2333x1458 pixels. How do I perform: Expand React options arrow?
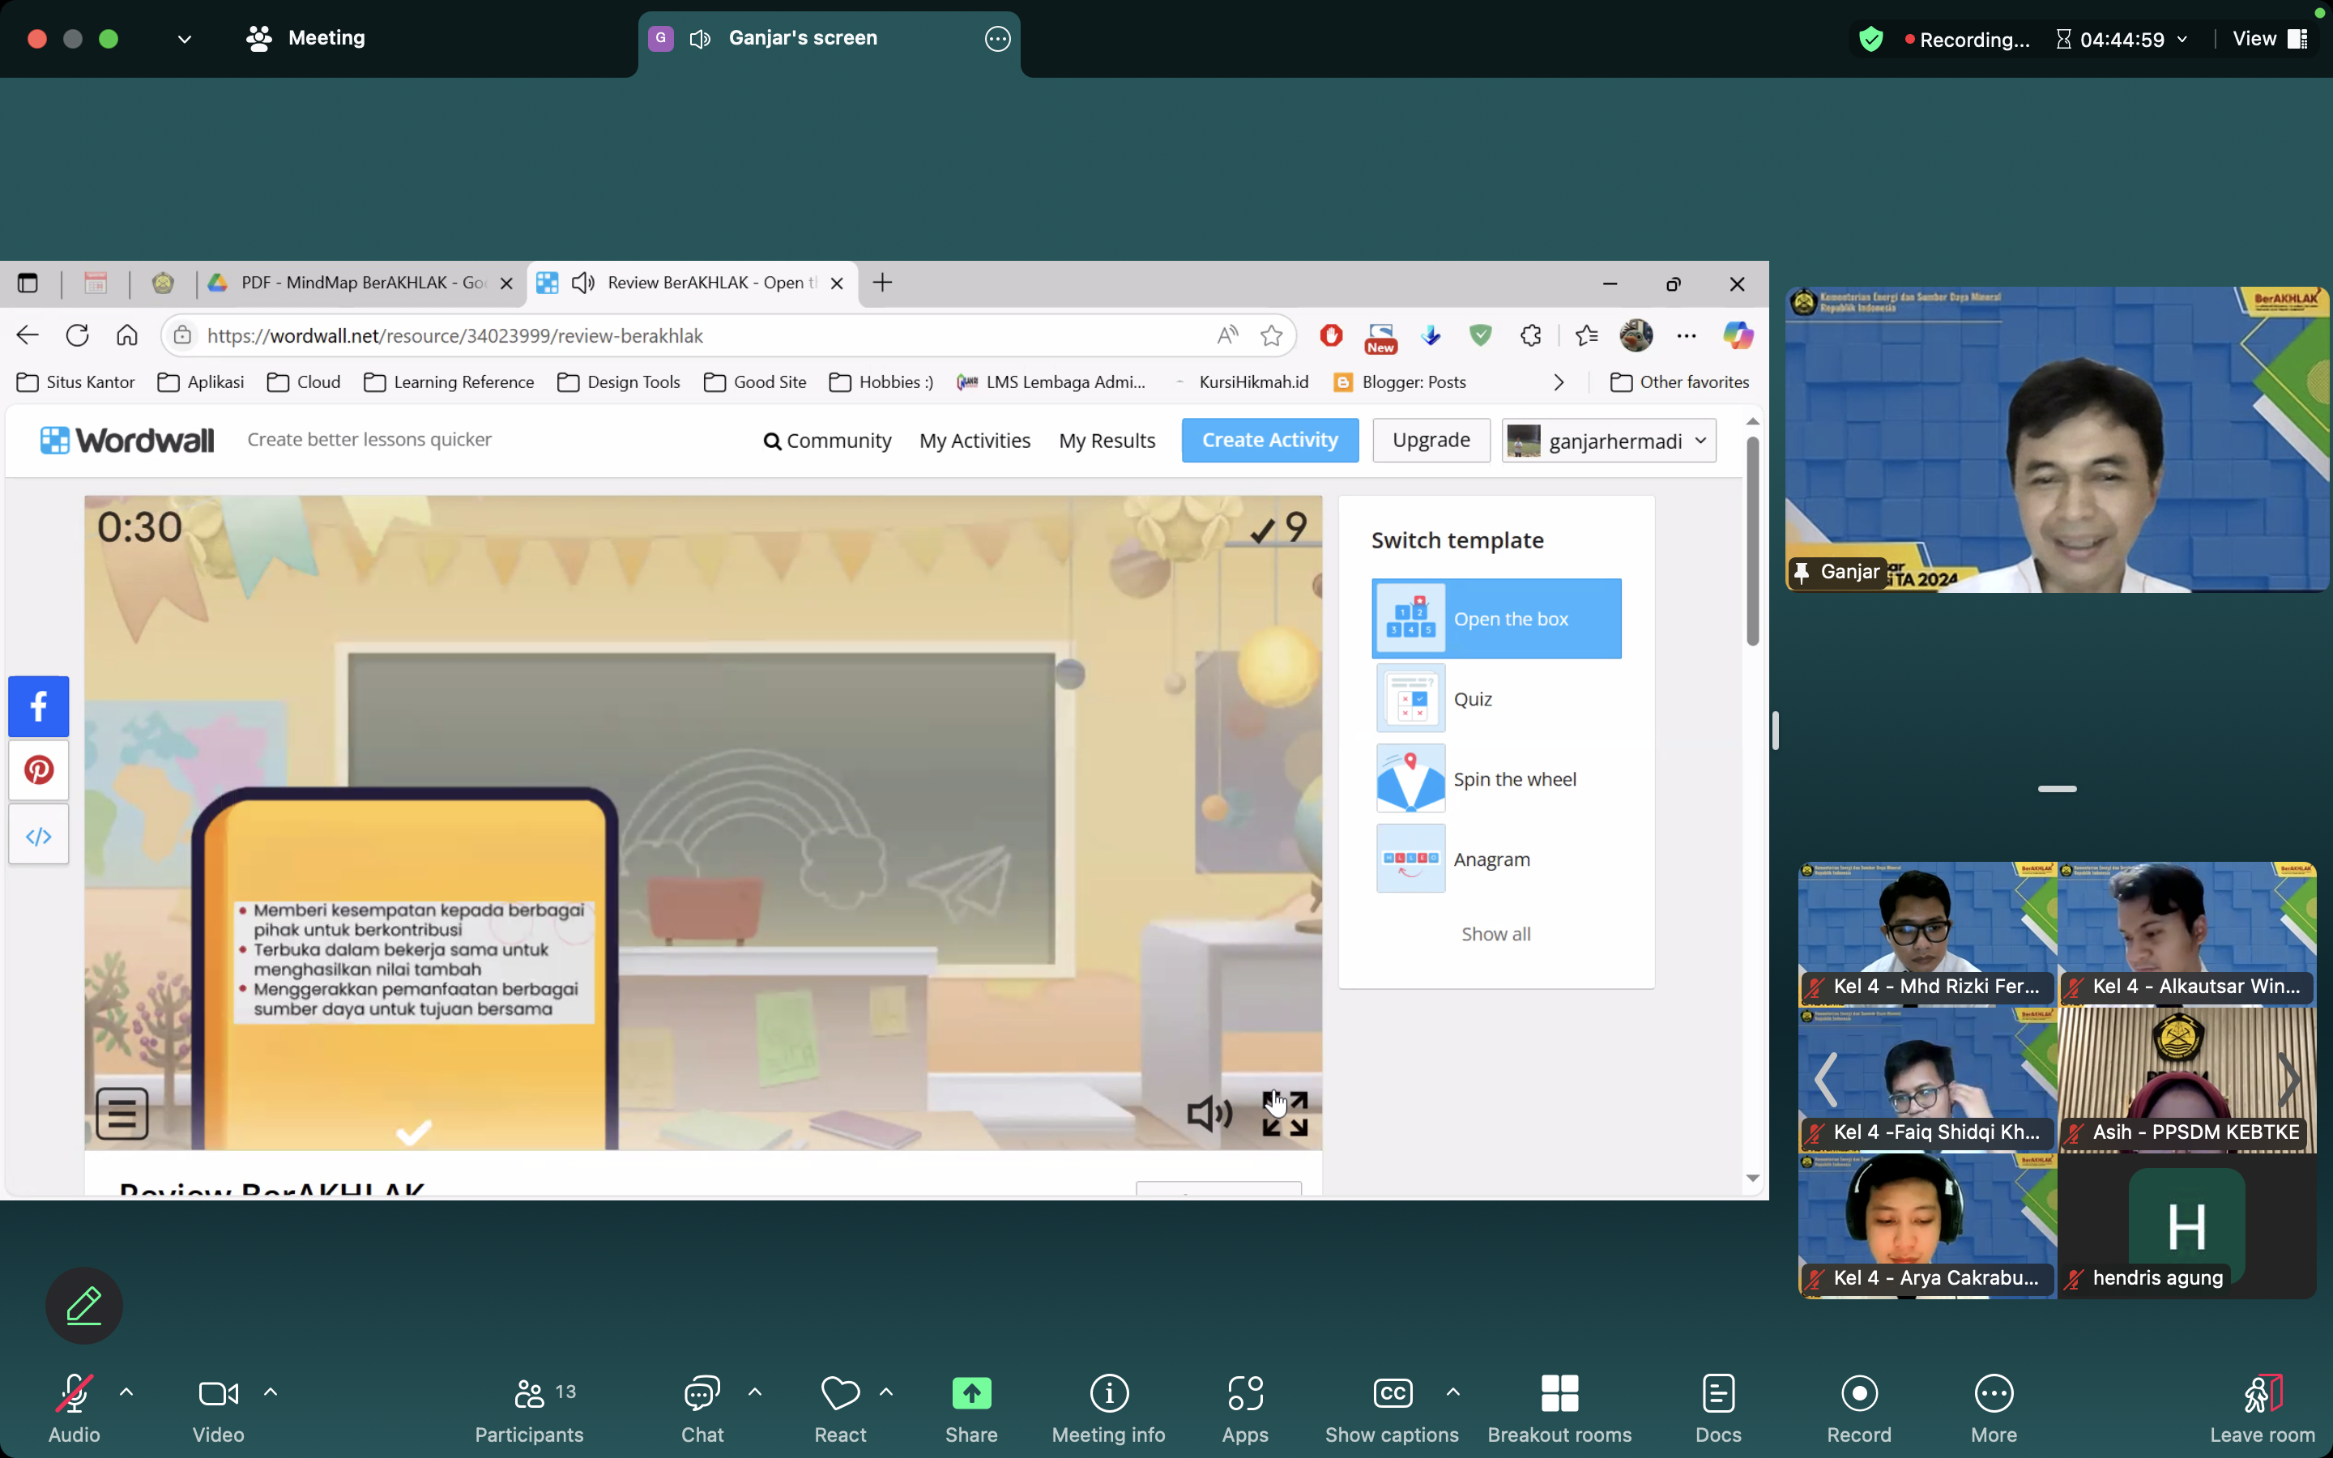point(886,1392)
